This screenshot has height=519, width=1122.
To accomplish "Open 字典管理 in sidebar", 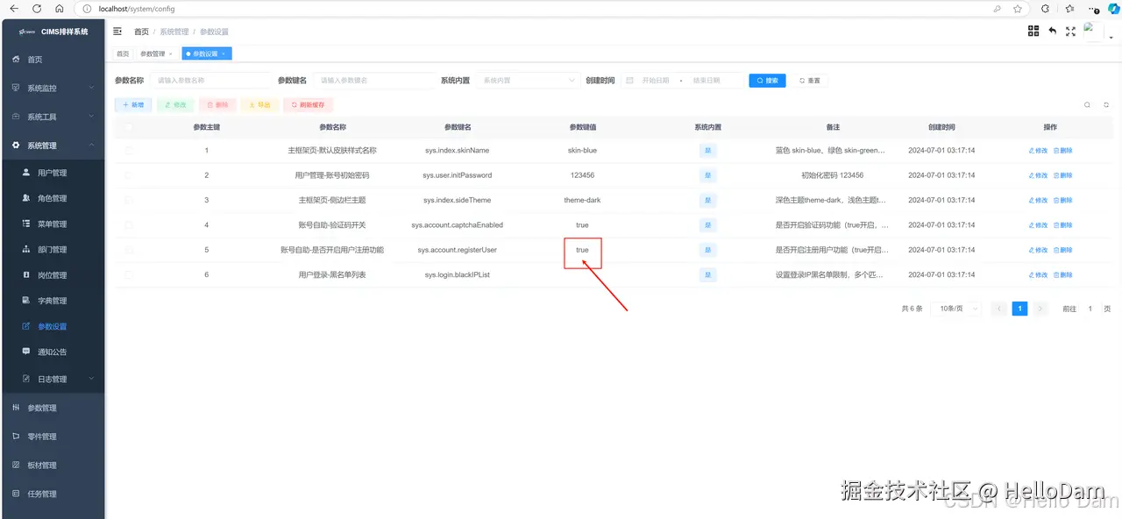I will 53,301.
